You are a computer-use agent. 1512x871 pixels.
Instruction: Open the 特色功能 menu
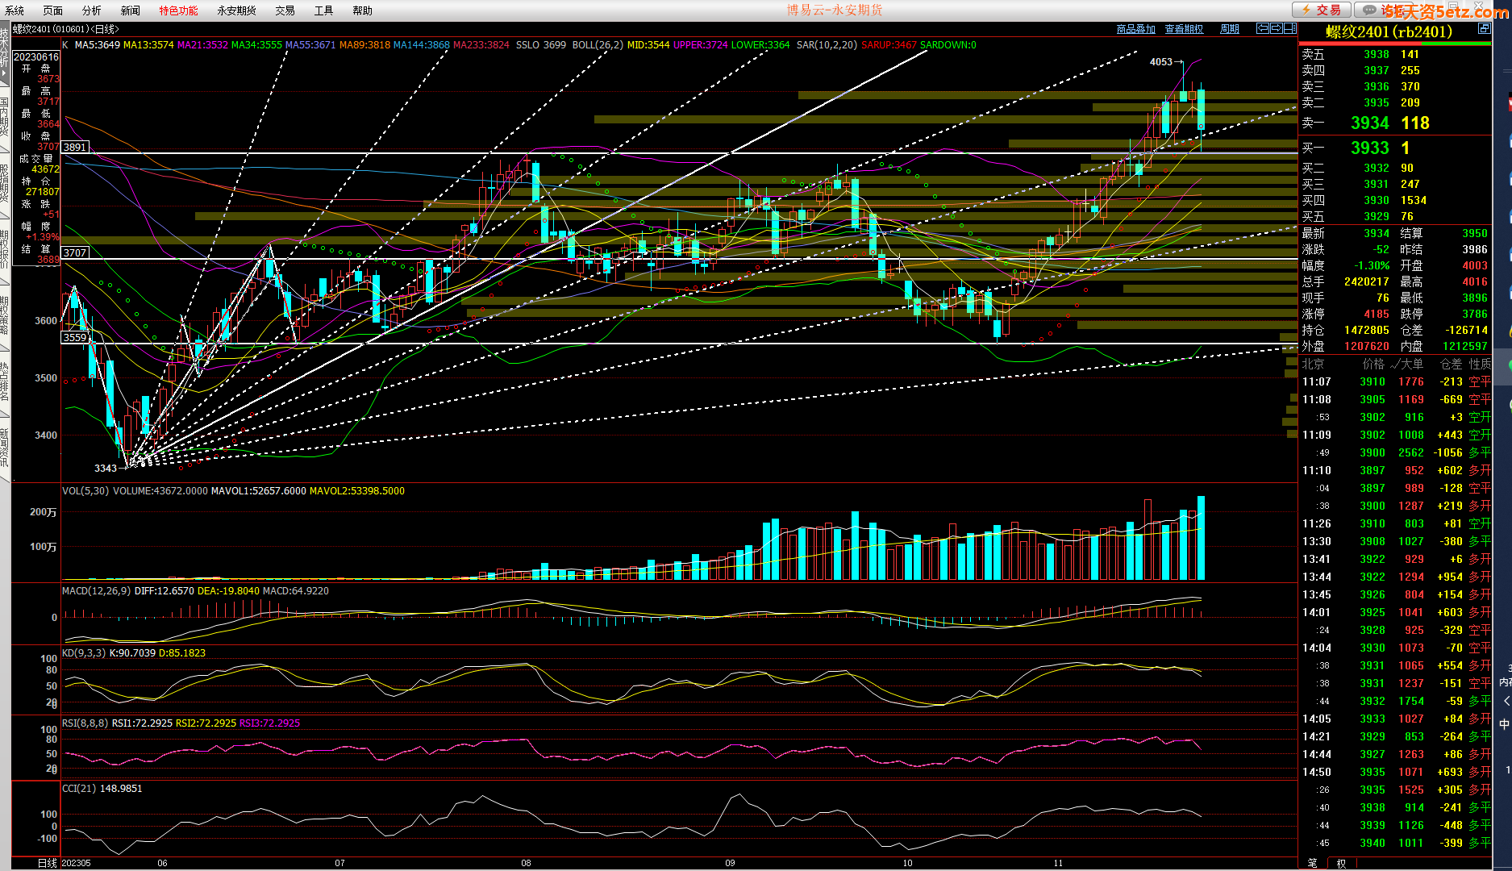pyautogui.click(x=178, y=10)
